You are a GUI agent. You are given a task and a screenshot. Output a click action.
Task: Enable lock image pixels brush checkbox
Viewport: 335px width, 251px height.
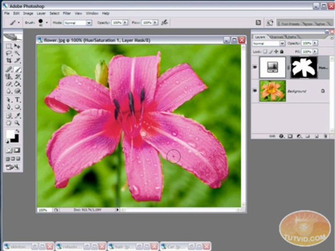tap(271, 52)
